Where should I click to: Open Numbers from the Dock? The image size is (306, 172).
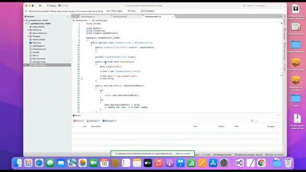point(191,163)
